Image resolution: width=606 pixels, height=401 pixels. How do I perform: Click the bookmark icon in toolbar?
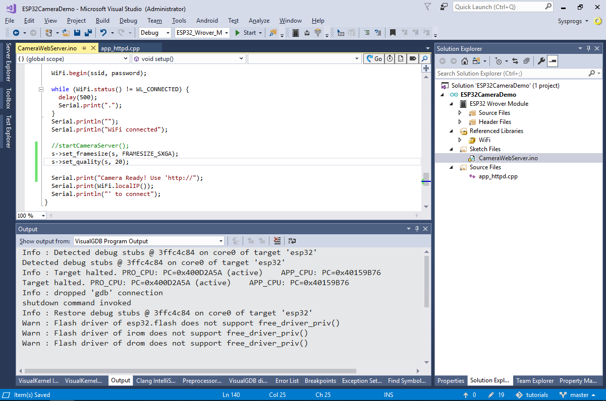click(392, 33)
